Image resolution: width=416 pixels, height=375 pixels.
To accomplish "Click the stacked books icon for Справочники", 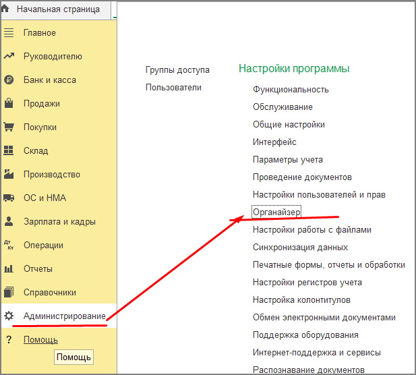I will pyautogui.click(x=9, y=292).
